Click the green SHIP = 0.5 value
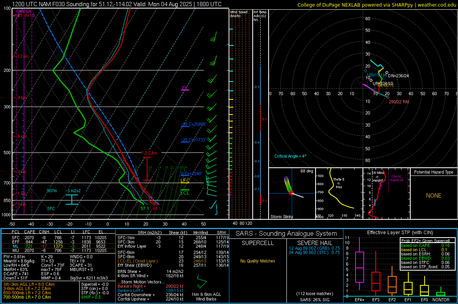 point(91,297)
